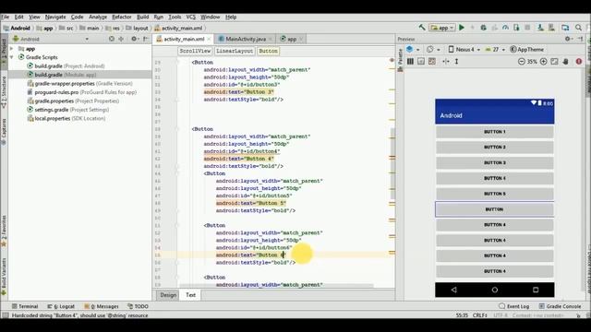Enable the pan hand tool in preview

tap(565, 62)
